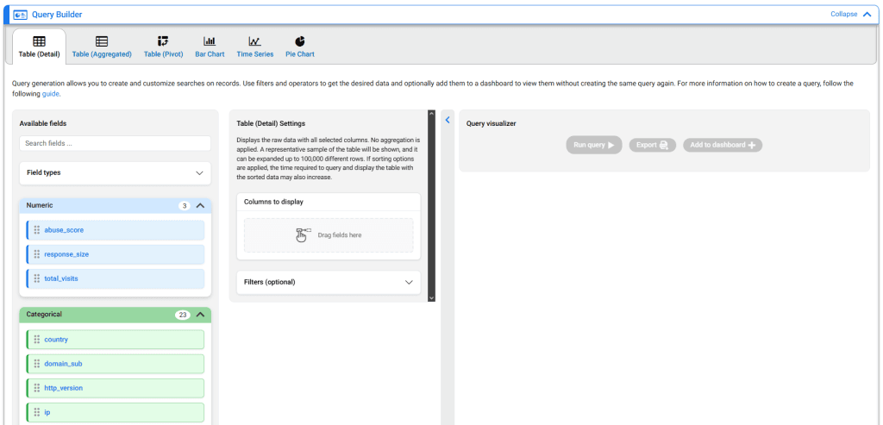Click the Columns to display heading
The image size is (883, 425).
click(273, 202)
